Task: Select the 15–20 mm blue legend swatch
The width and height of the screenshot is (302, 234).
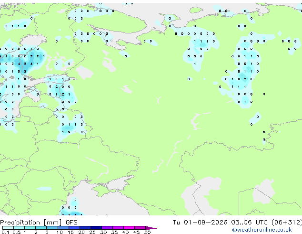Action: (x=74, y=228)
